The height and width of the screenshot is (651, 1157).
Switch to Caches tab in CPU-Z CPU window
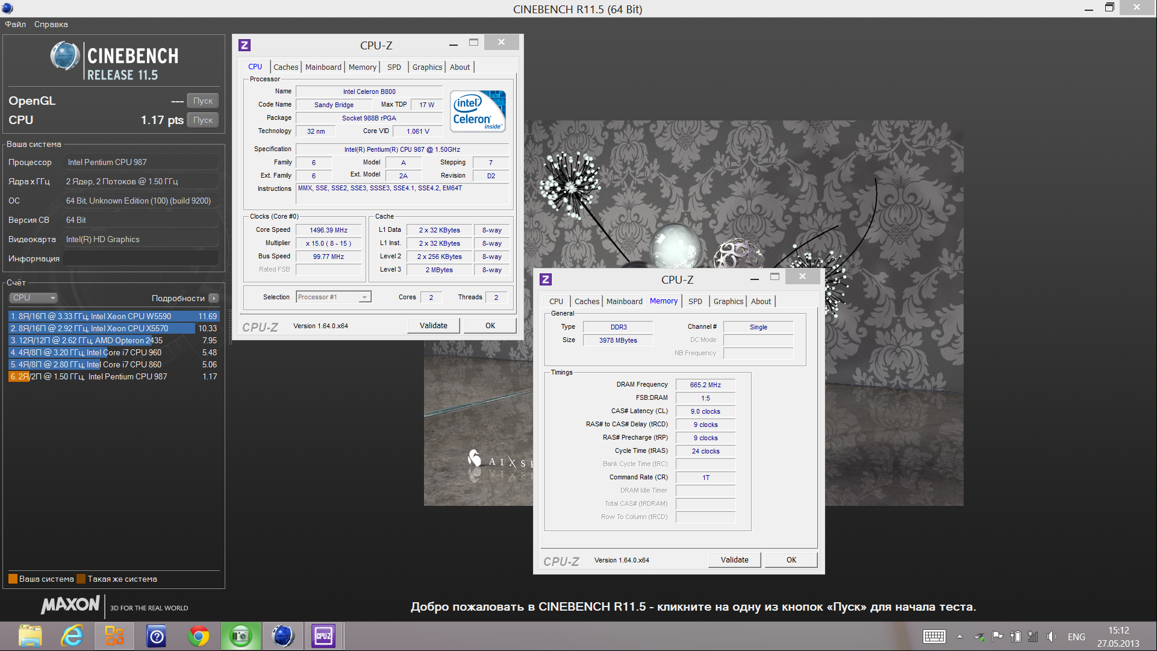click(x=285, y=67)
